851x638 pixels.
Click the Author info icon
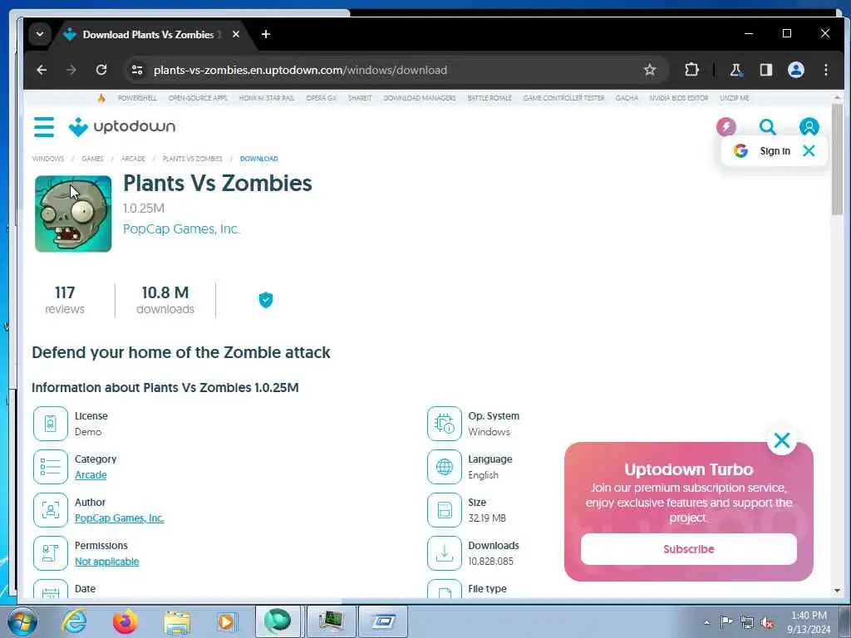(x=51, y=510)
